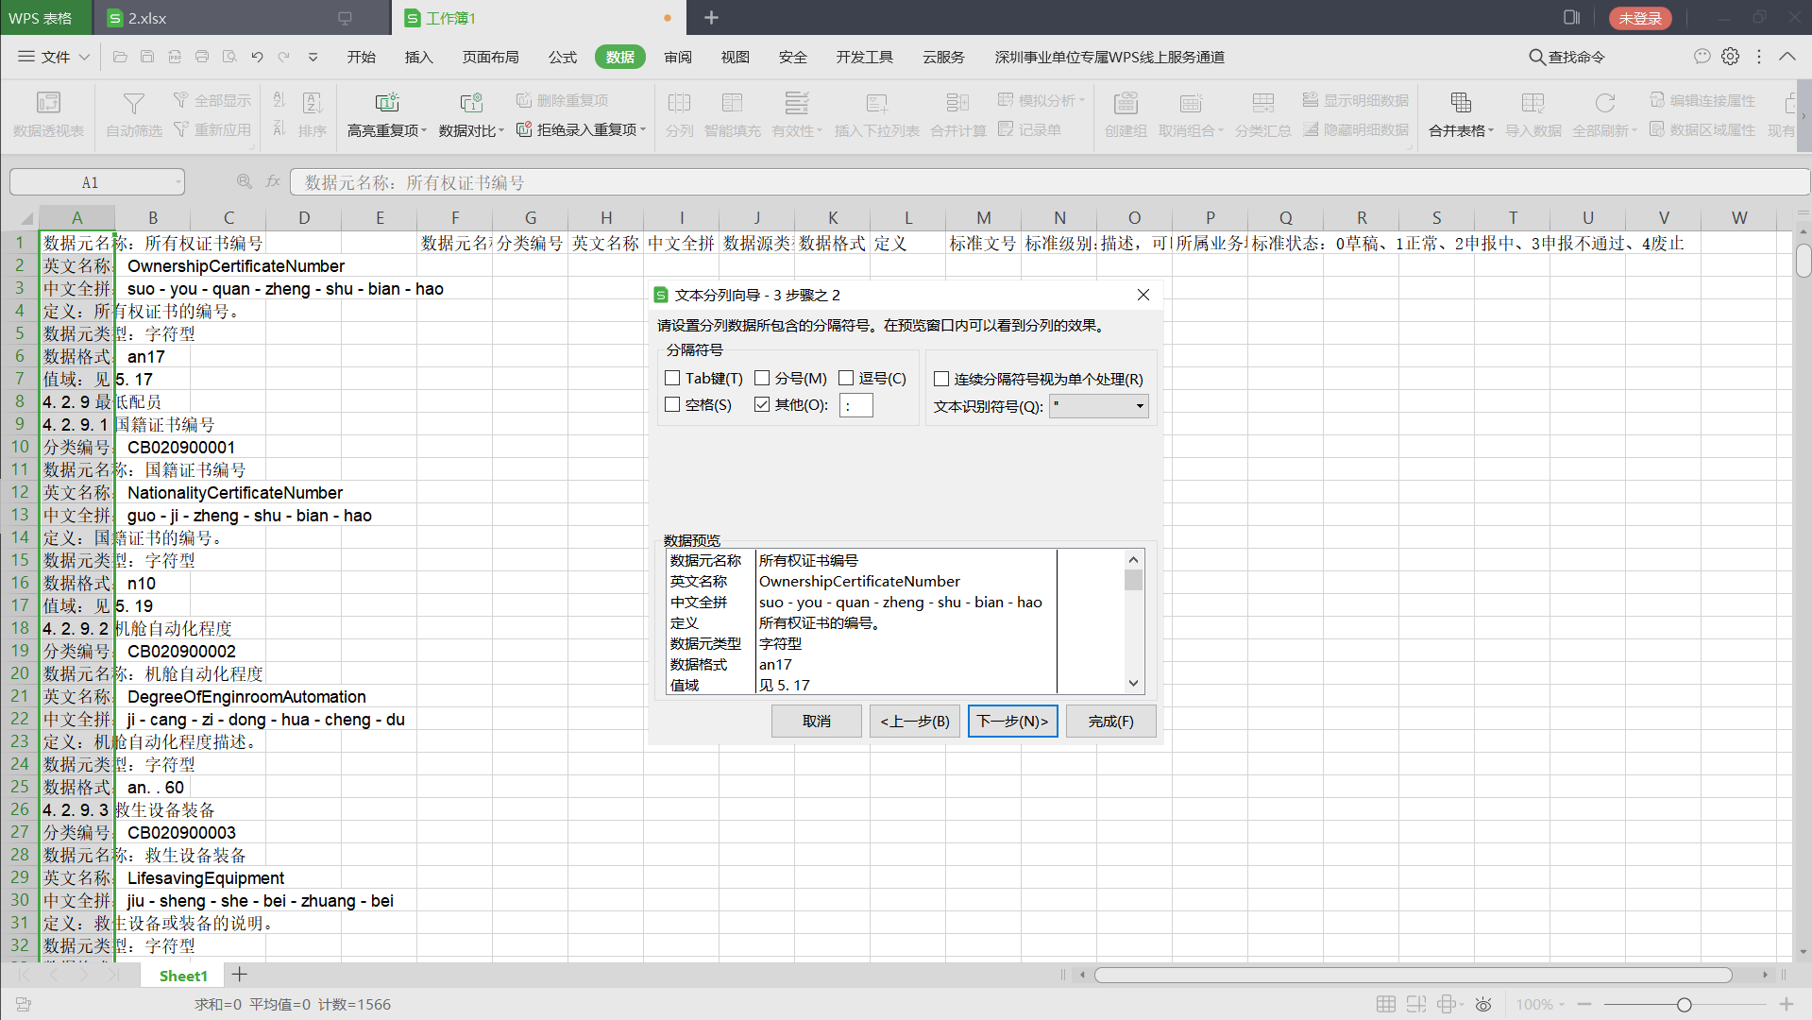Click the 编辑连接属性 connection properties icon

tap(1657, 99)
